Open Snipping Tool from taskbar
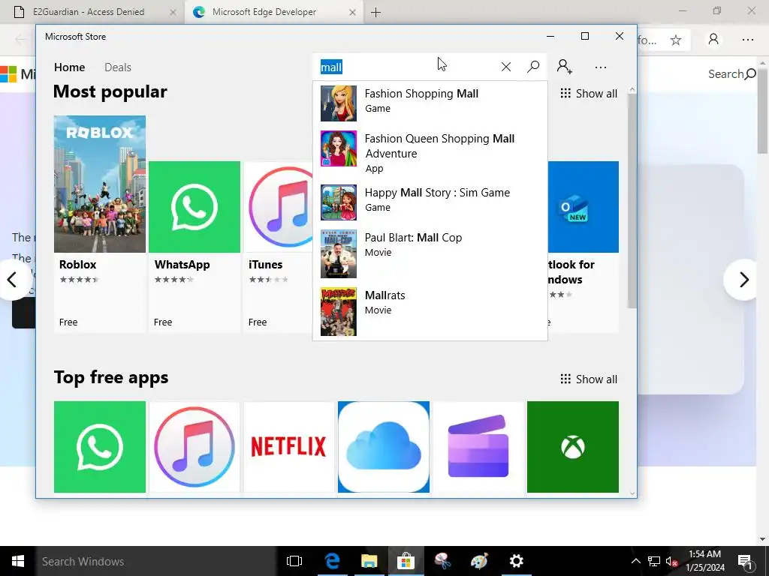This screenshot has height=576, width=769. 442,561
